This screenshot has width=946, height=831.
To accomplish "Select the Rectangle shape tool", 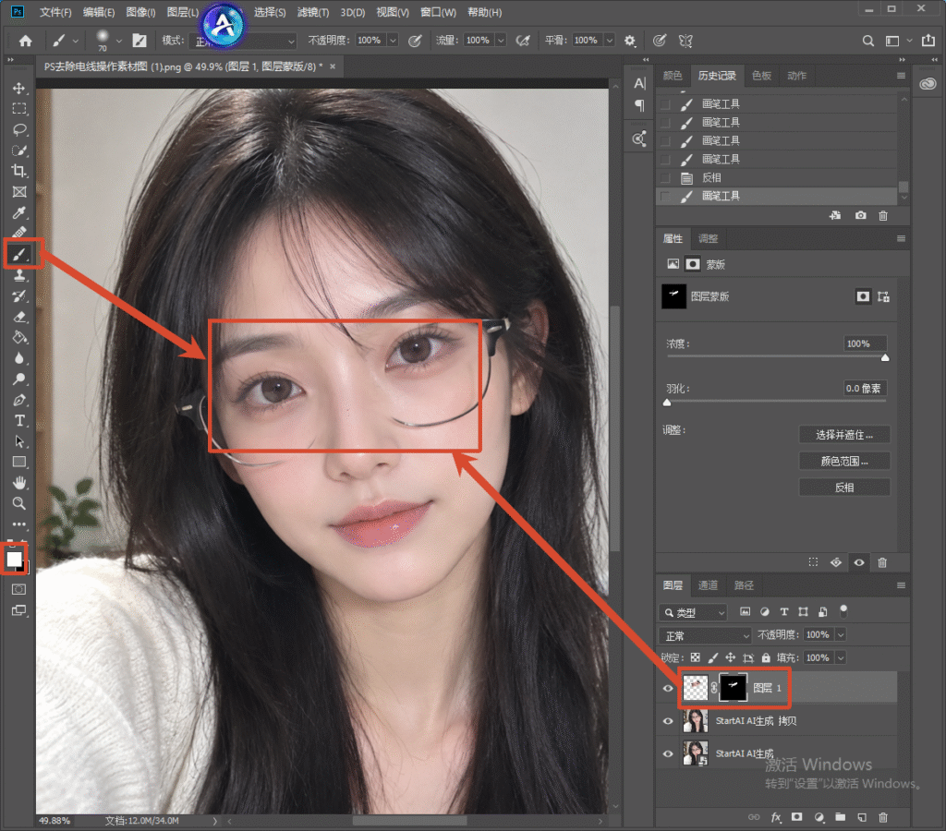I will (x=19, y=462).
